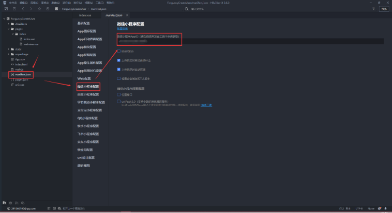Screen dimensions: 392x213
Task: Open the App icon configuration section
Action: tap(87, 31)
